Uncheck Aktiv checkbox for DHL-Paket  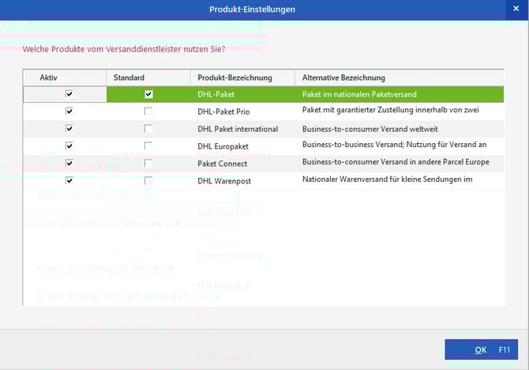click(x=69, y=94)
